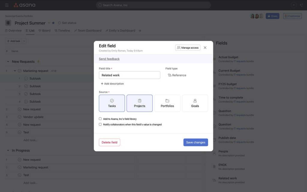The width and height of the screenshot is (307, 192).
Task: Click the Field title input box
Action: point(130,75)
